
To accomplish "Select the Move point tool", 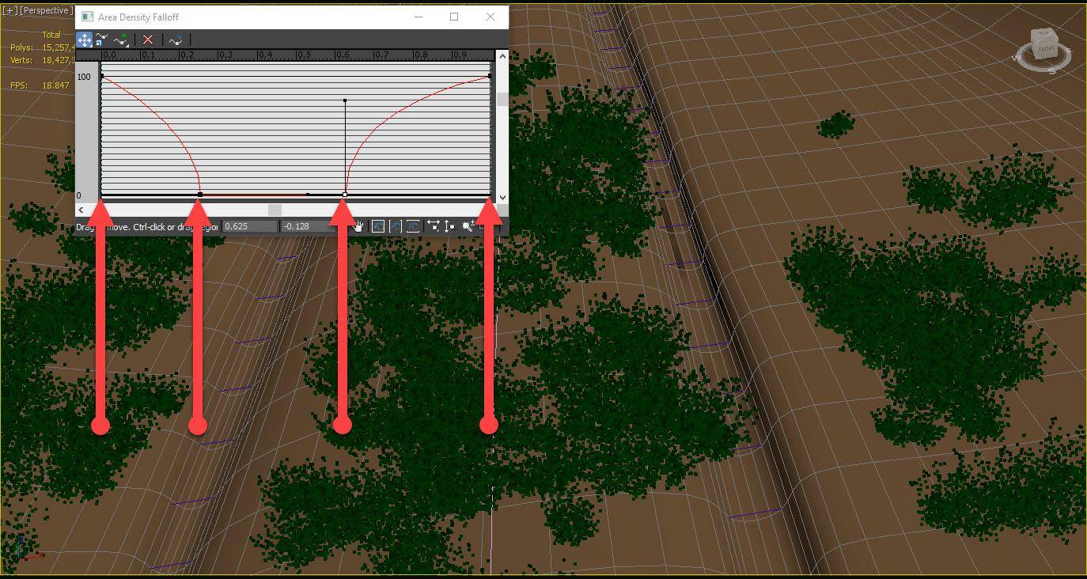I will point(85,40).
